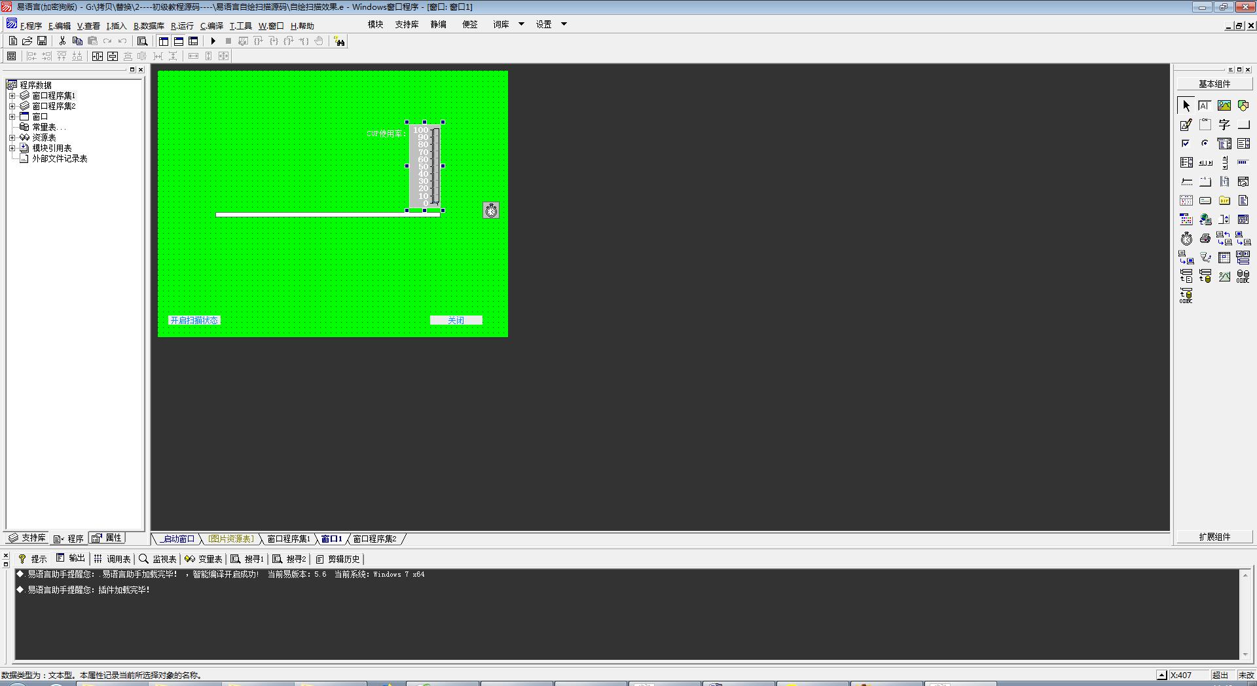Open the 变量表 tab in bottom panel
The width and height of the screenshot is (1257, 686).
click(204, 559)
